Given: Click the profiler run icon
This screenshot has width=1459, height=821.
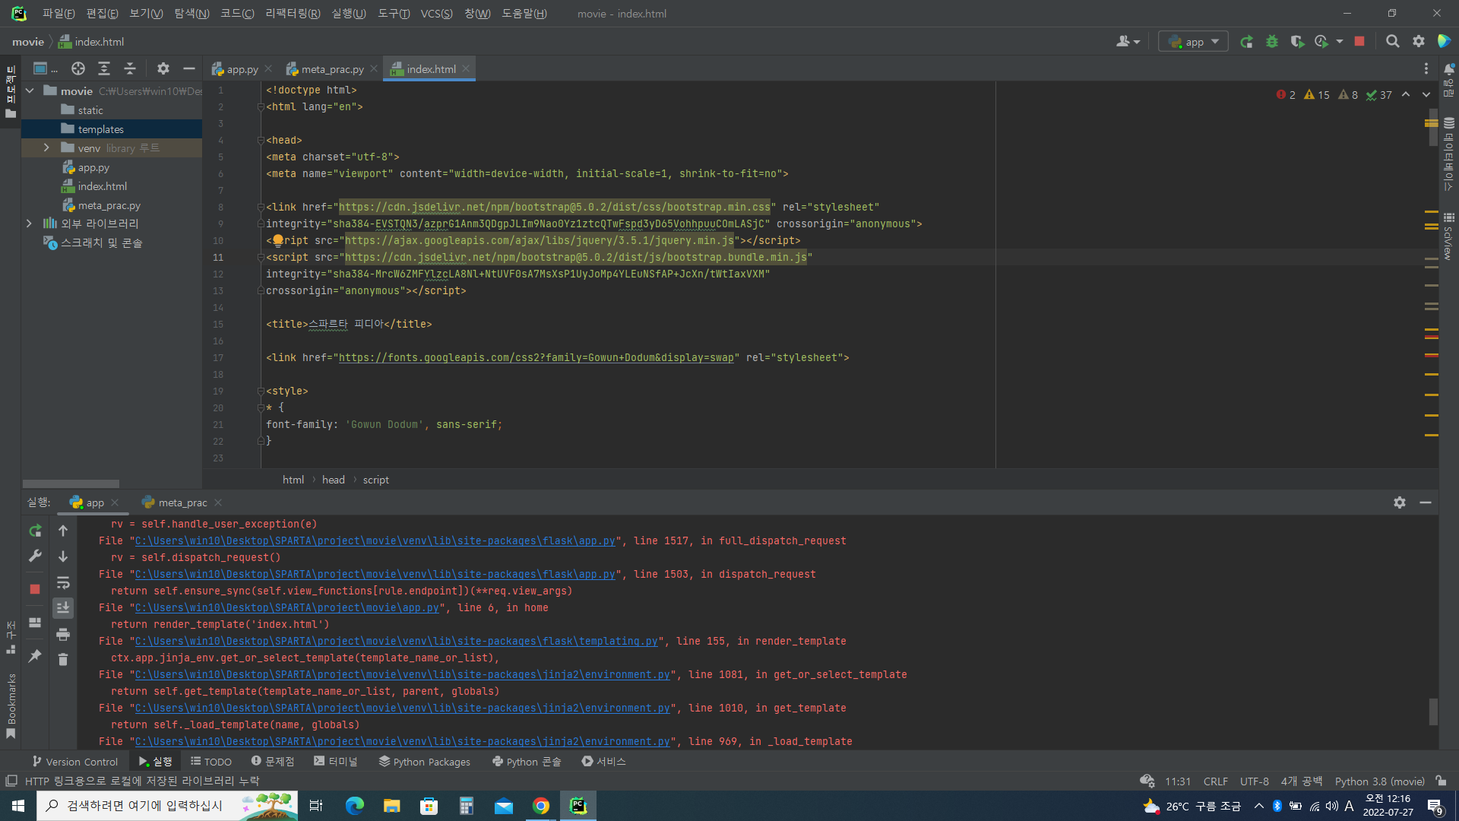Looking at the screenshot, I should [1322, 42].
